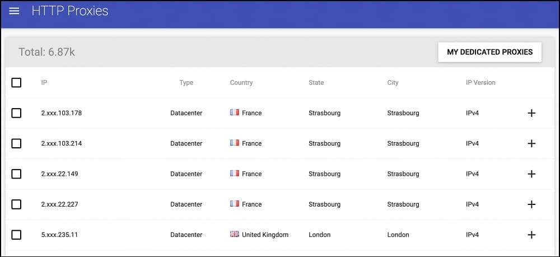Check the box for 2.xxx.103.178
Image resolution: width=560 pixels, height=257 pixels.
click(x=16, y=113)
